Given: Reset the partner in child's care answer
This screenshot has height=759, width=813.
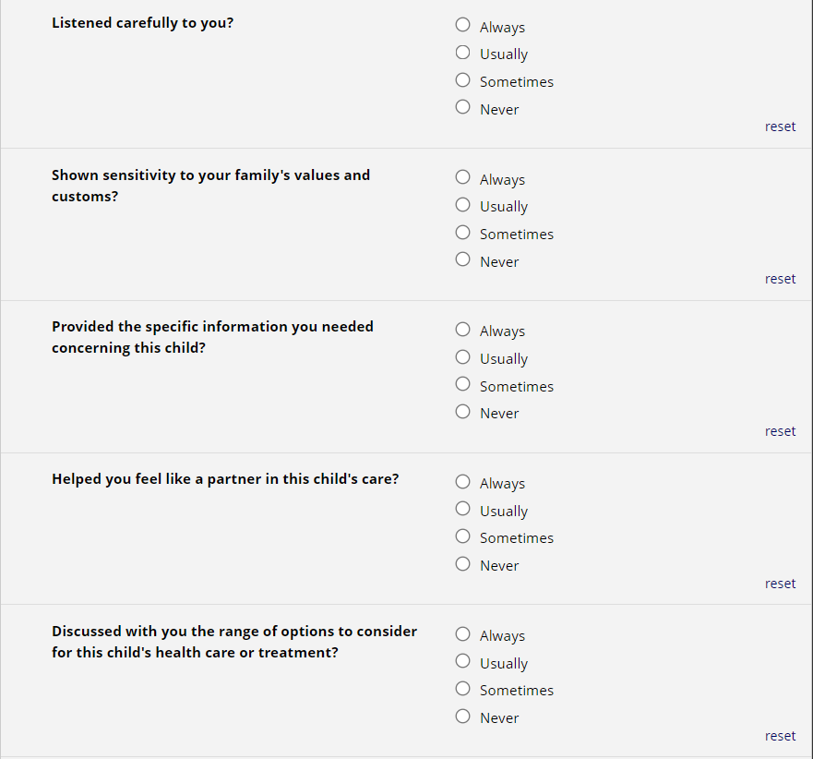Looking at the screenshot, I should pyautogui.click(x=780, y=584).
